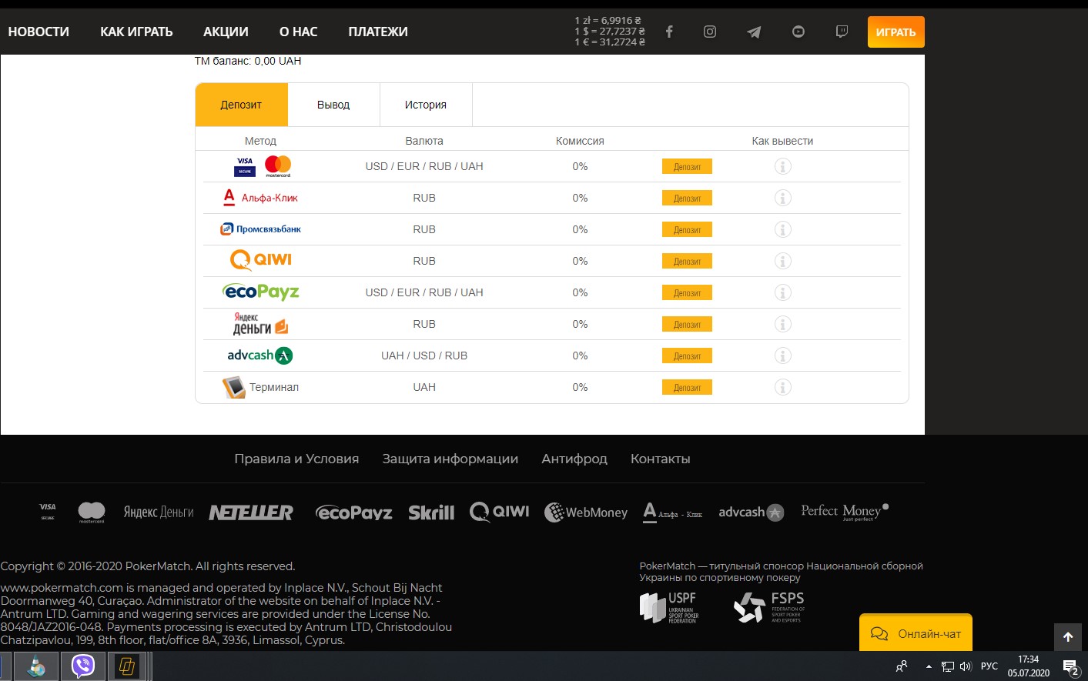Click Депозит button for QIWI
This screenshot has width=1088, height=681.
click(687, 261)
